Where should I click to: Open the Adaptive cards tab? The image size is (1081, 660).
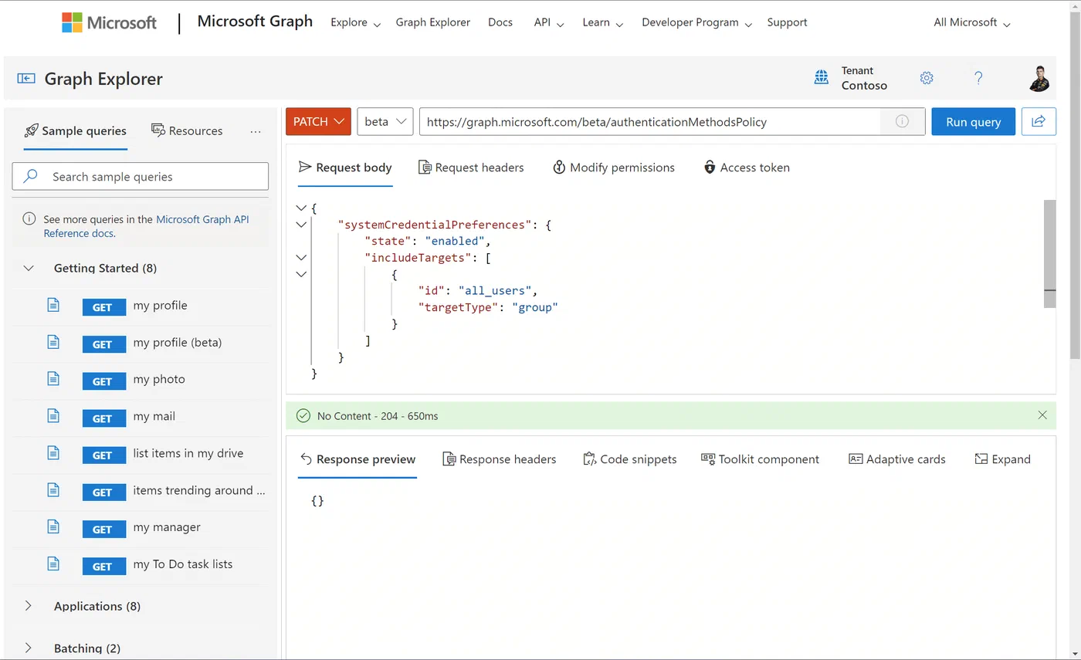pyautogui.click(x=896, y=459)
